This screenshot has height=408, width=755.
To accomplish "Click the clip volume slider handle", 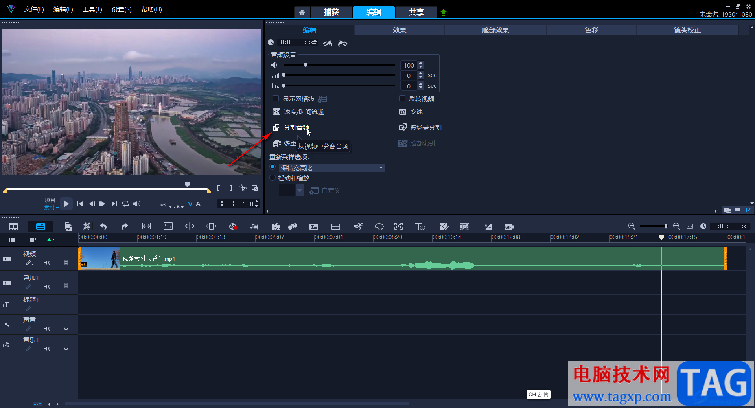I will (x=306, y=65).
